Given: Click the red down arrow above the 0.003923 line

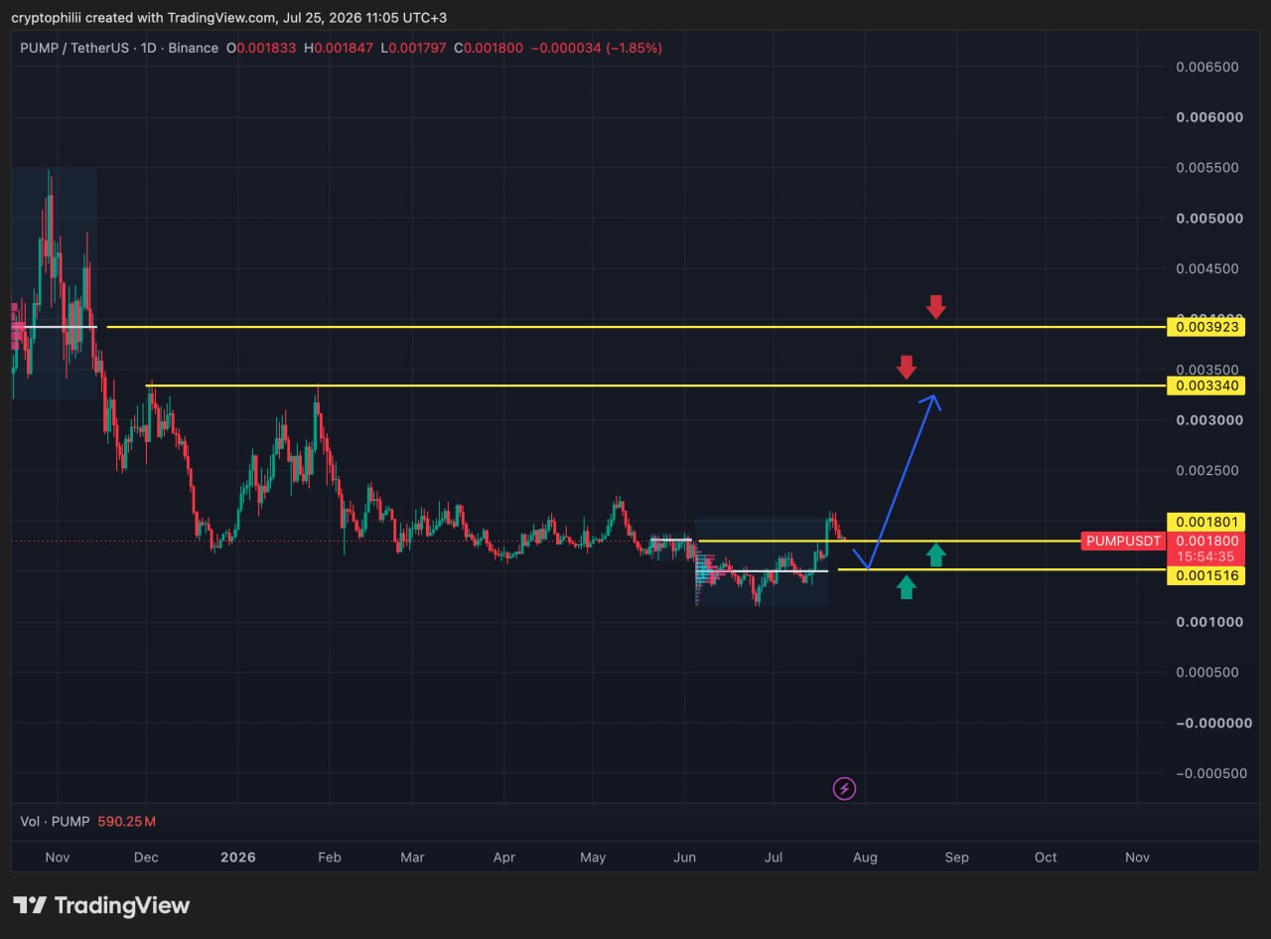Looking at the screenshot, I should click(x=935, y=306).
